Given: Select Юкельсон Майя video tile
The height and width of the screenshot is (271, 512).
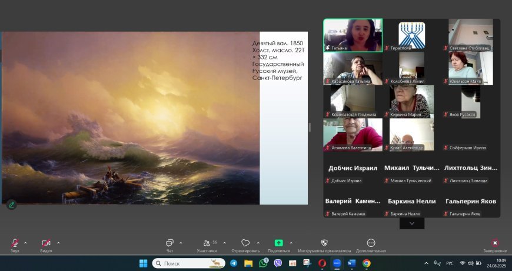Looking at the screenshot, I should [471, 68].
